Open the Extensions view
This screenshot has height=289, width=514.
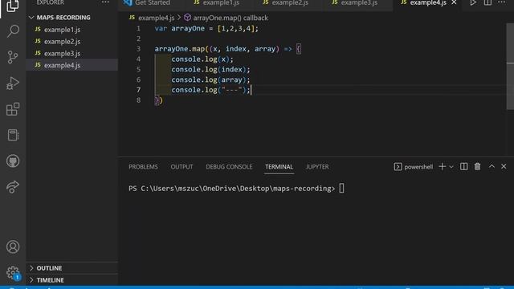(x=13, y=109)
